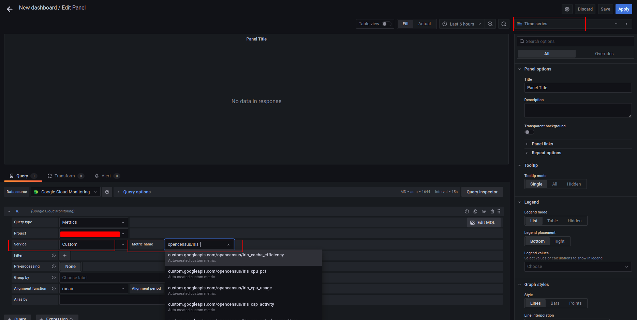Open Project dropdown
Image resolution: width=637 pixels, height=320 pixels.
point(93,234)
